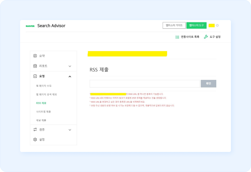
Task: Select 웹 페이지 검색 제외 menu item
Action: (x=46, y=95)
